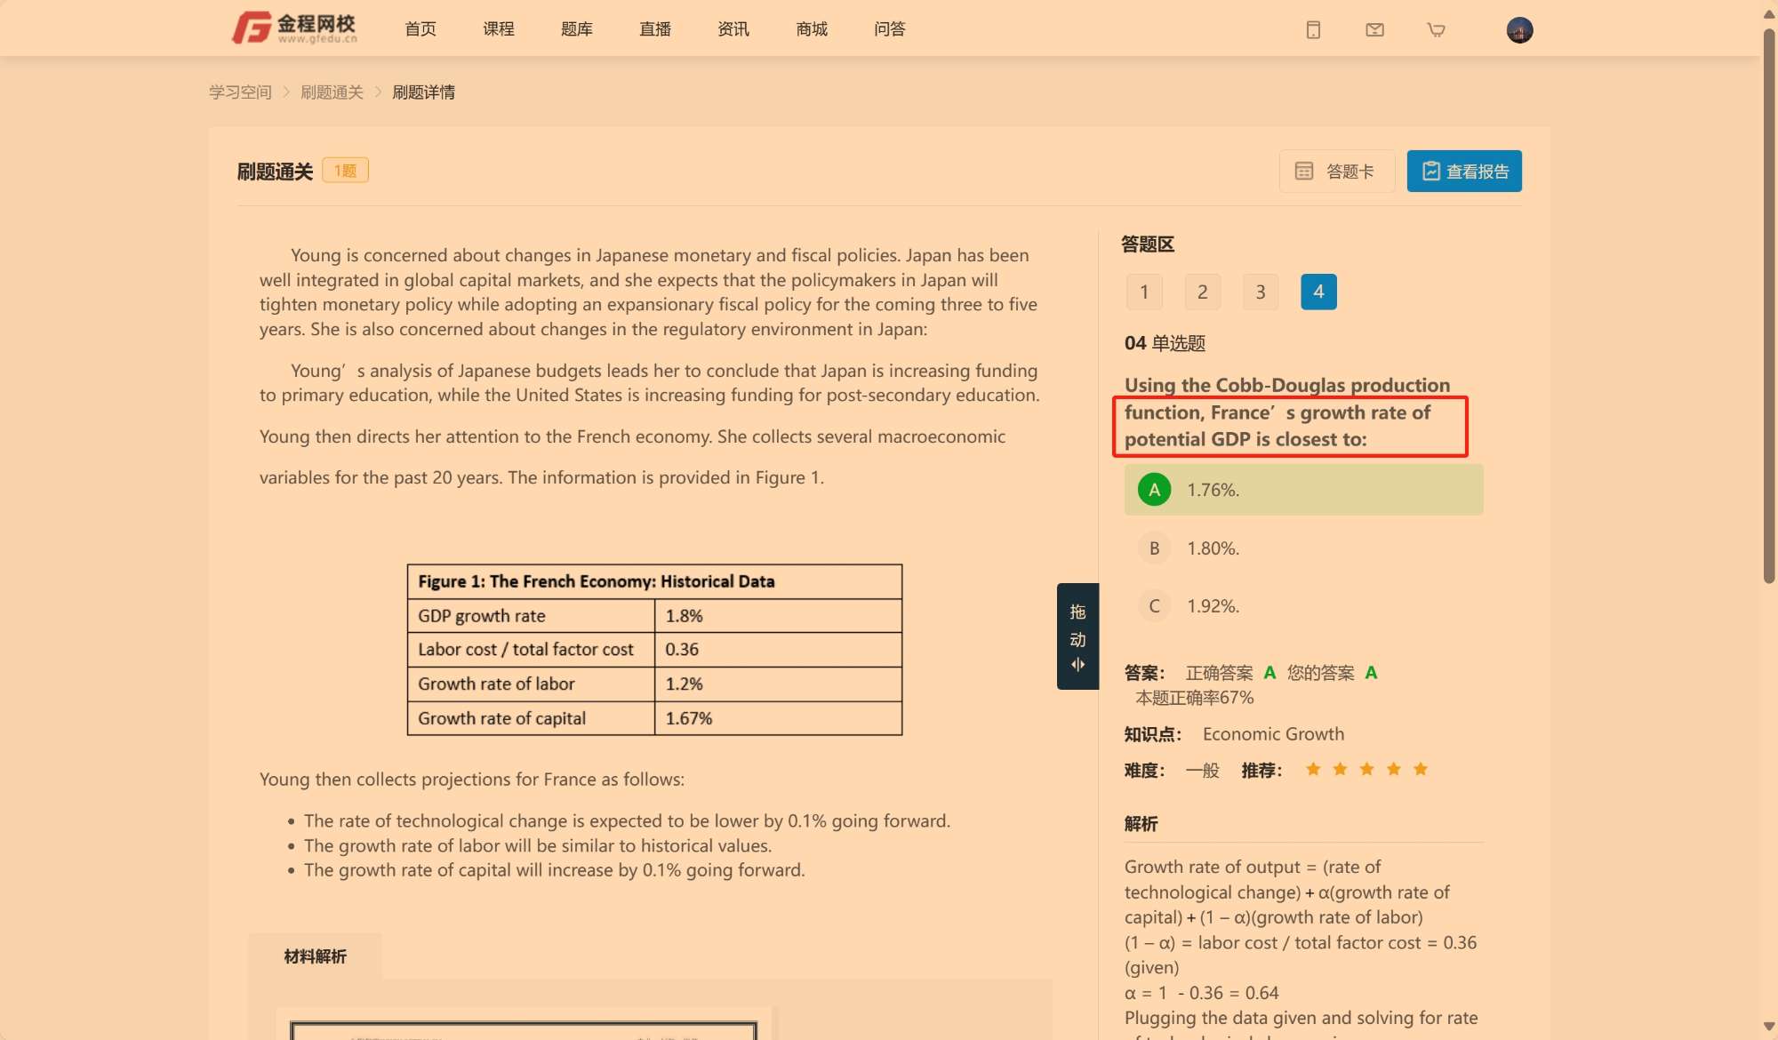This screenshot has width=1778, height=1040.
Task: Open 题库 navigation item
Action: 577,29
